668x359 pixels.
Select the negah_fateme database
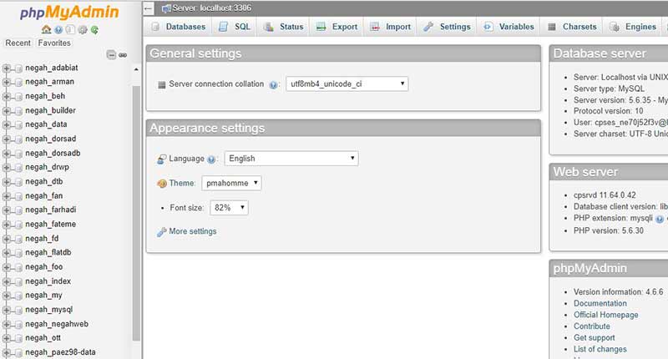click(50, 224)
